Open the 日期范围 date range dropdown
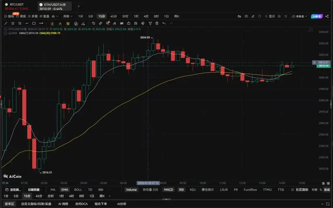This screenshot has width=333, height=208. click(35, 190)
